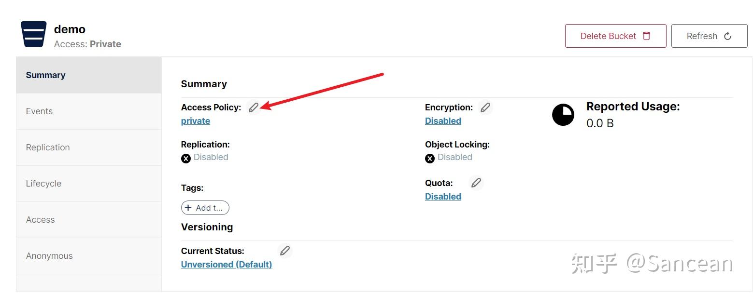Image resolution: width=753 pixels, height=294 pixels.
Task: Select the Anonymous sidebar entry
Action: click(49, 256)
